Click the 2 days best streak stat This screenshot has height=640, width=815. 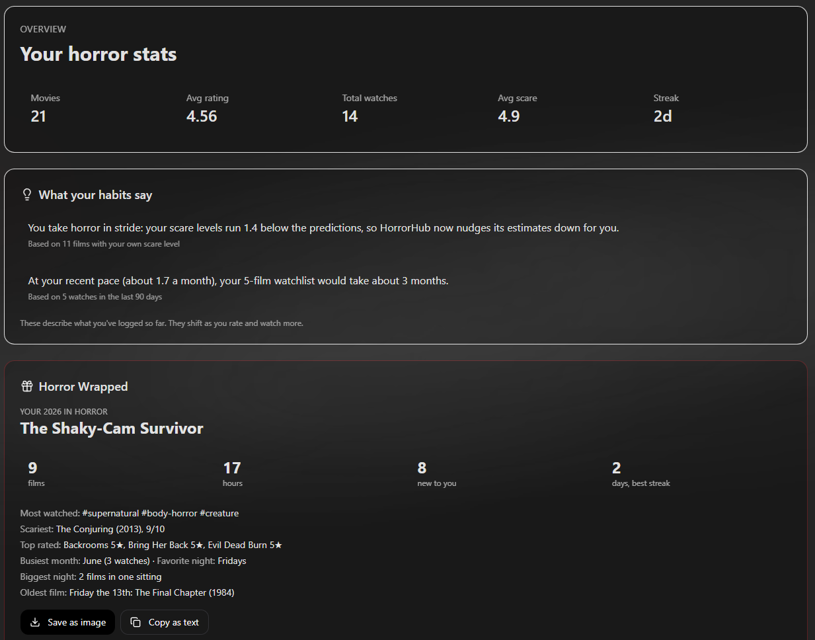click(x=641, y=474)
